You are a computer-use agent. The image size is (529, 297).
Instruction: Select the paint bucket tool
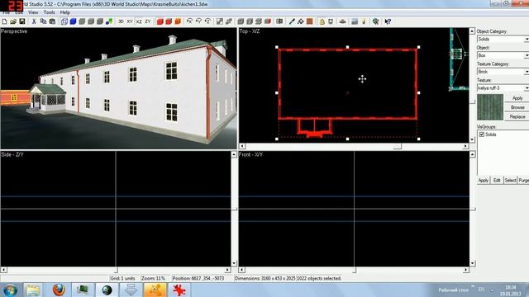[x=301, y=21]
